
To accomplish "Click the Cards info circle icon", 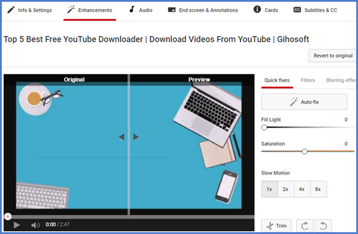I will click(257, 9).
